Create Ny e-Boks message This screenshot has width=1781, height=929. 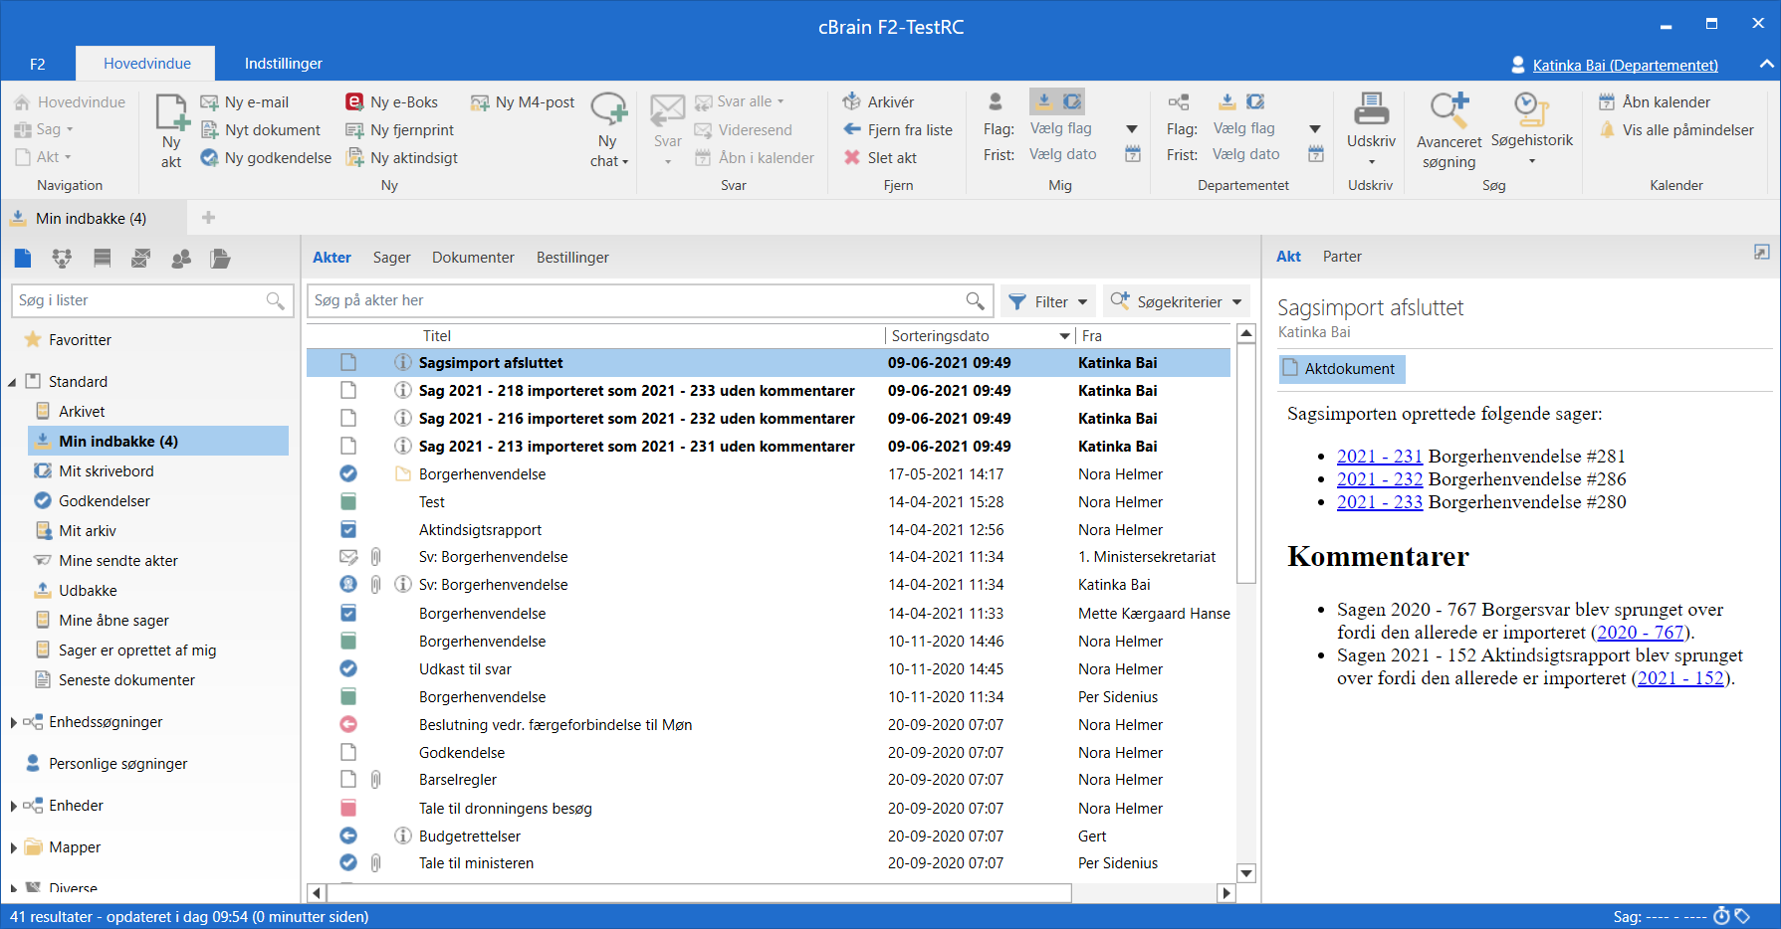click(x=391, y=102)
